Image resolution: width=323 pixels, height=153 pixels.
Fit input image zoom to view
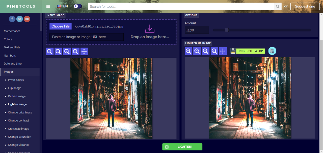pyautogui.click(x=67, y=52)
